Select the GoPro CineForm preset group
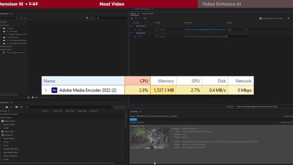Screen dimensions: 293x165 (x=10, y=156)
